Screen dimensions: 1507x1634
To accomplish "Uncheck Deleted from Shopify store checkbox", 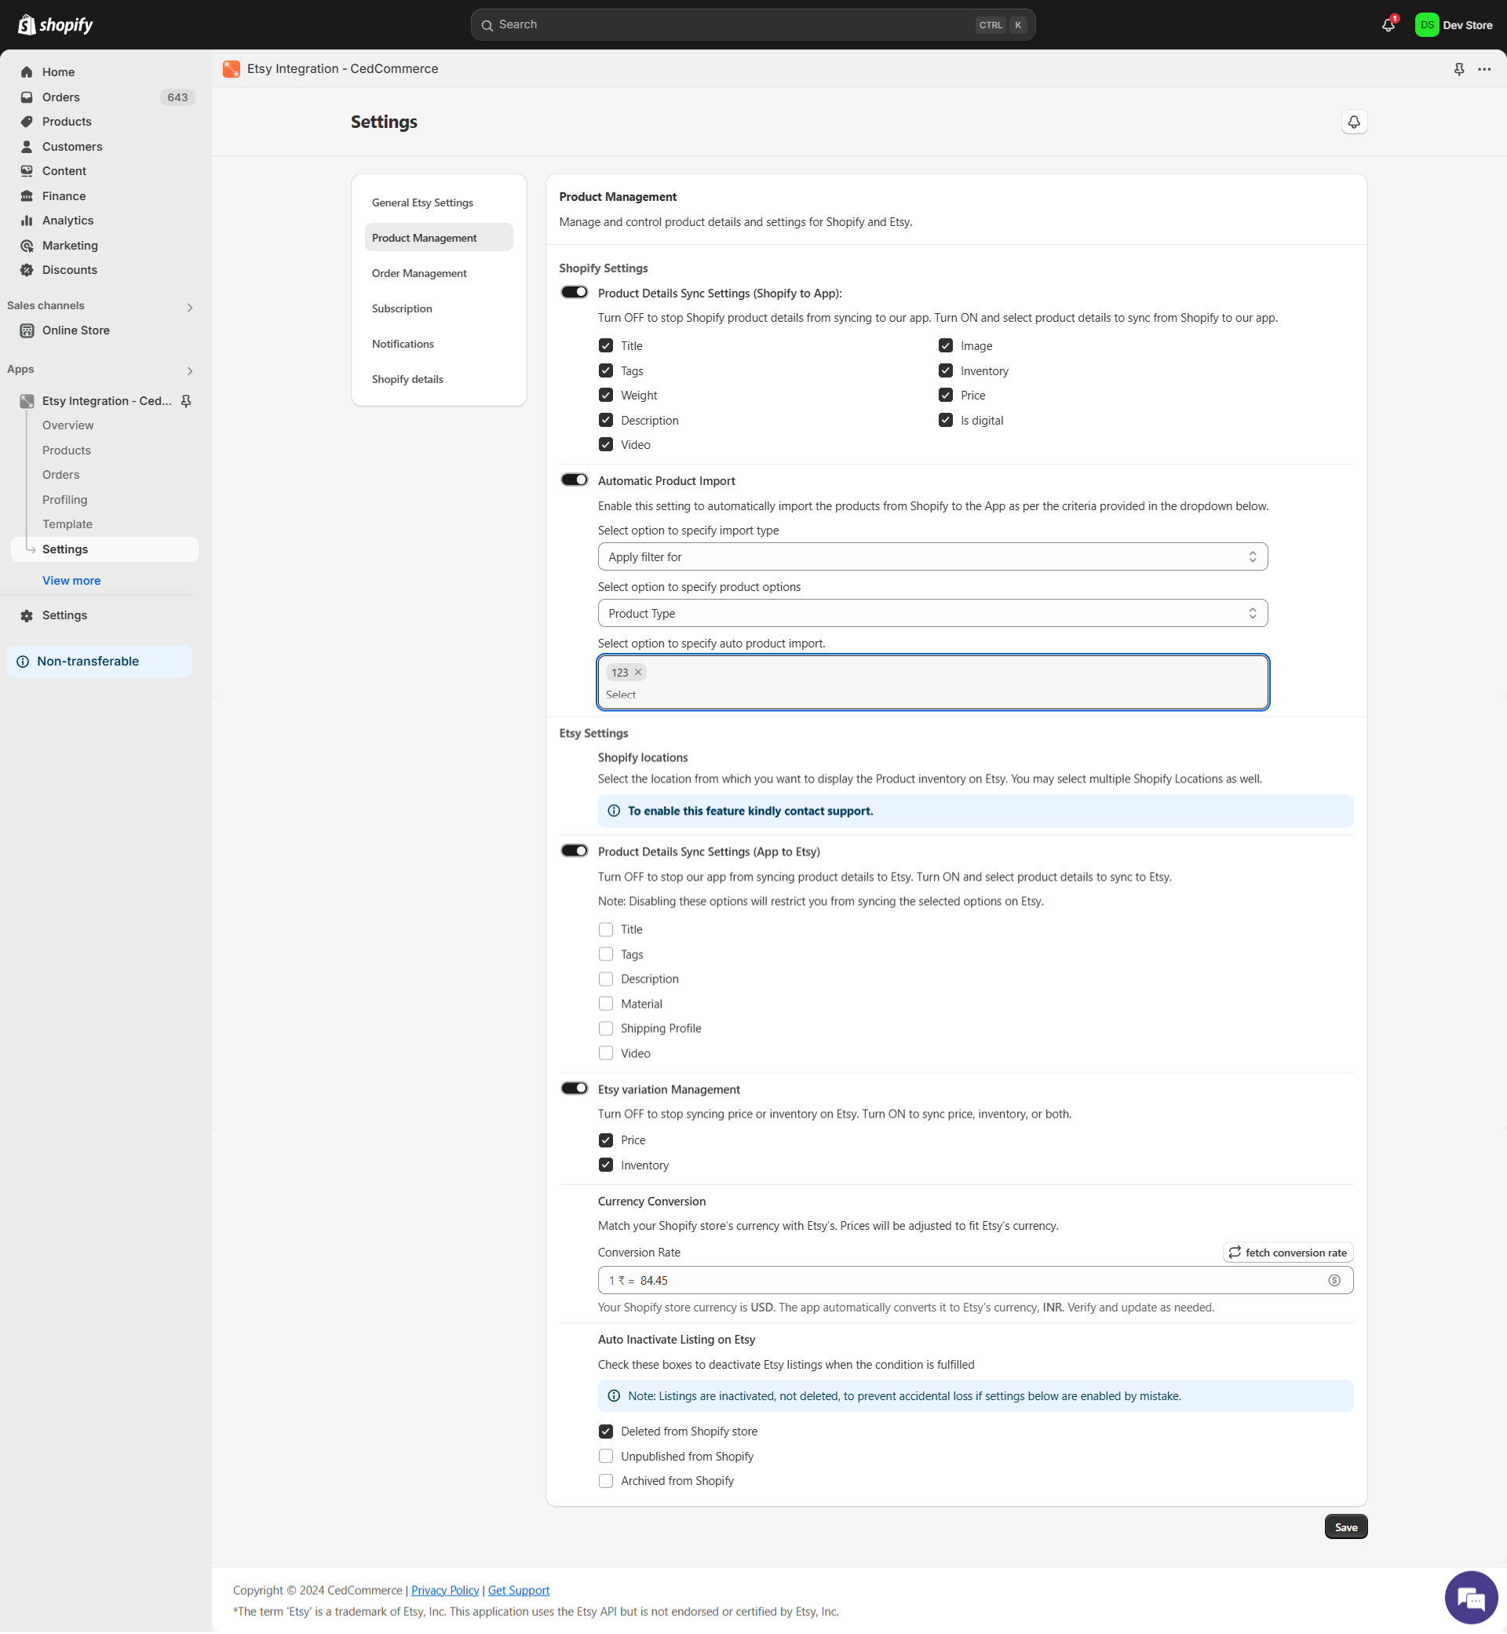I will [606, 1432].
